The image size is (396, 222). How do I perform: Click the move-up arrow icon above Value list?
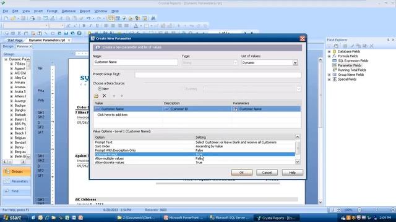(x=114, y=96)
